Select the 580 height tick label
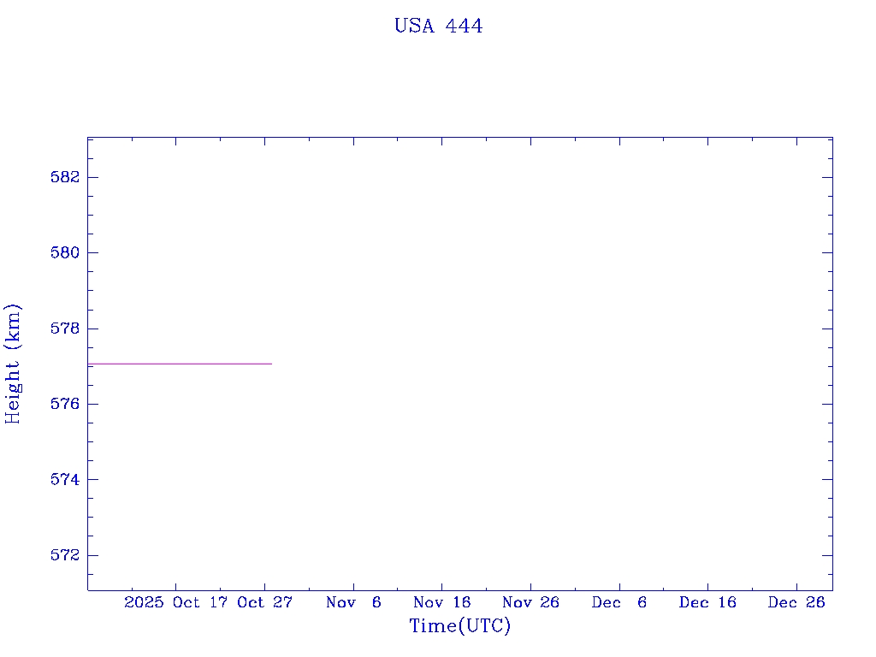Image resolution: width=876 pixels, height=657 pixels. 64,252
